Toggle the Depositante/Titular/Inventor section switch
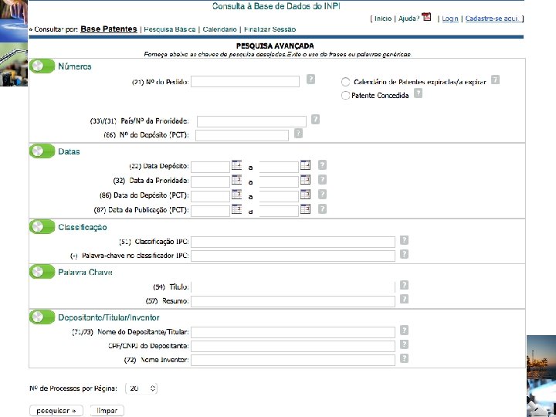This screenshot has height=417, width=556. [42, 317]
